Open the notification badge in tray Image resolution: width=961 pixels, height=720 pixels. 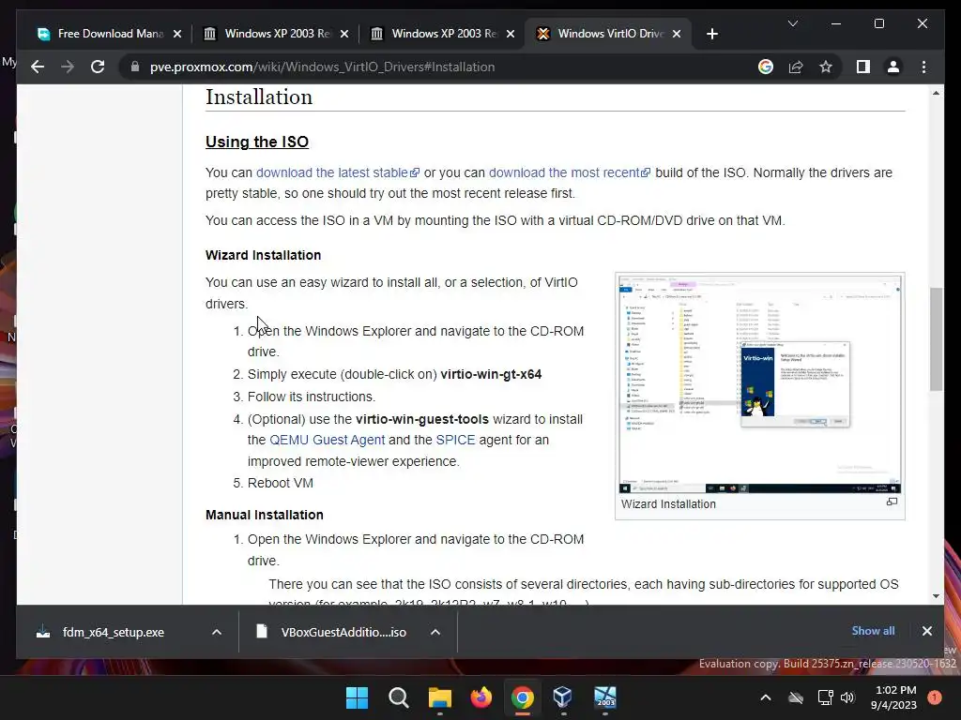click(x=935, y=697)
